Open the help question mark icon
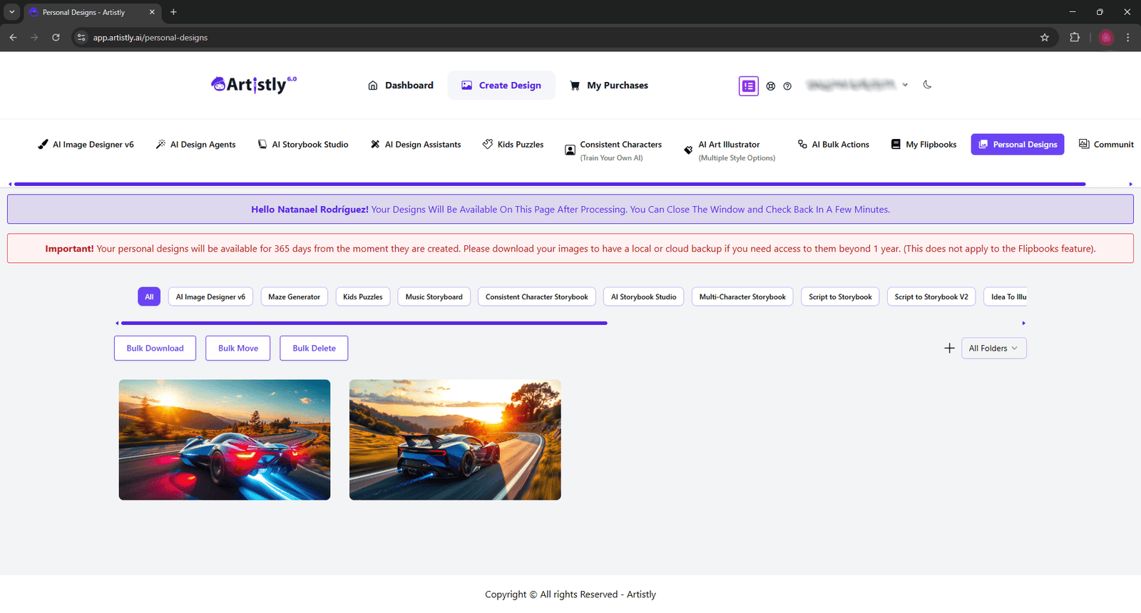Viewport: 1141px width, 613px height. click(787, 86)
